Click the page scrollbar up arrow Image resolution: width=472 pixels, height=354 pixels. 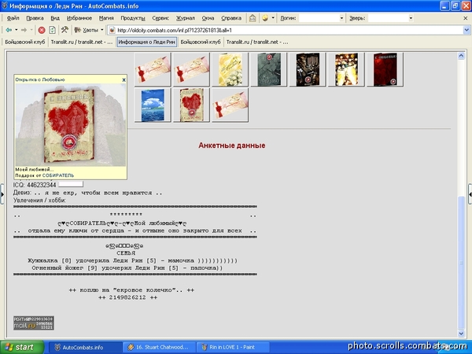pos(461,56)
